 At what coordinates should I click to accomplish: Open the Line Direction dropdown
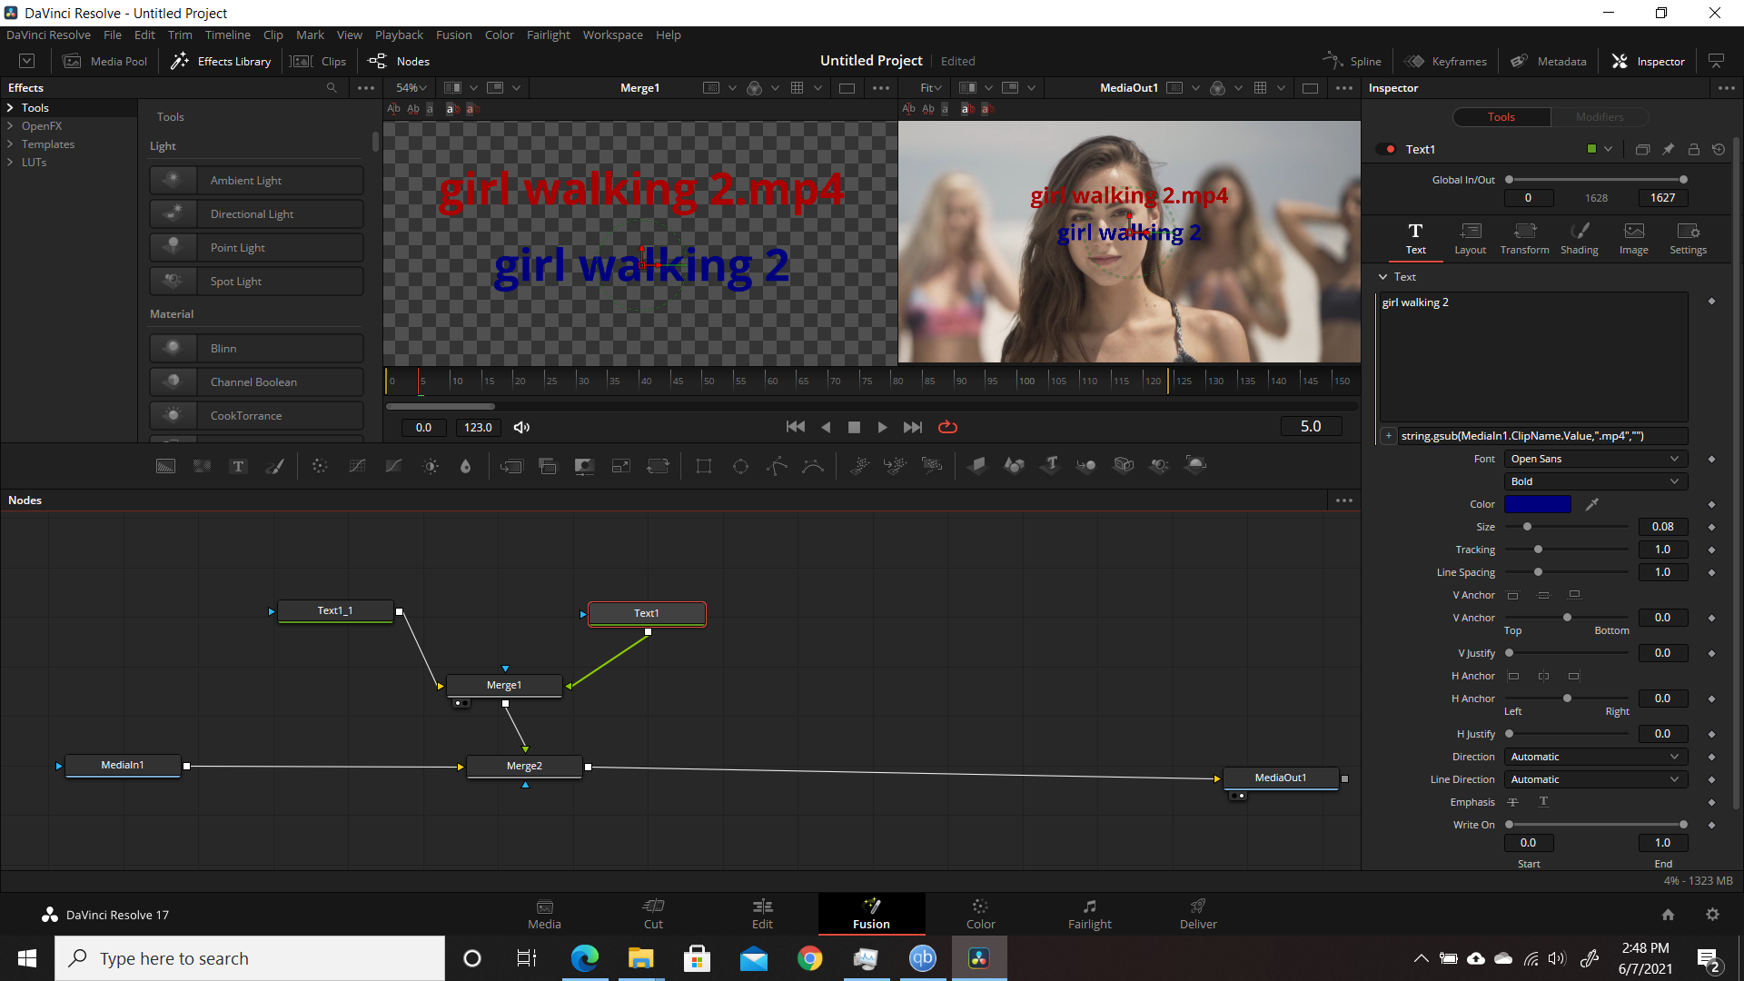(x=1595, y=779)
